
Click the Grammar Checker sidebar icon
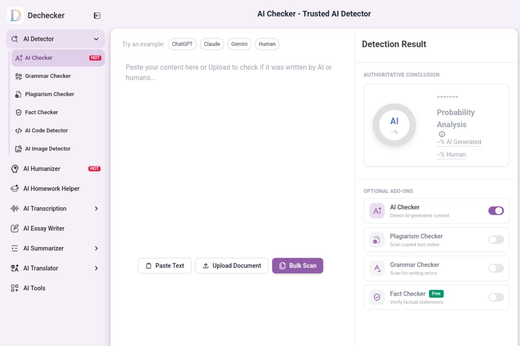[18, 76]
